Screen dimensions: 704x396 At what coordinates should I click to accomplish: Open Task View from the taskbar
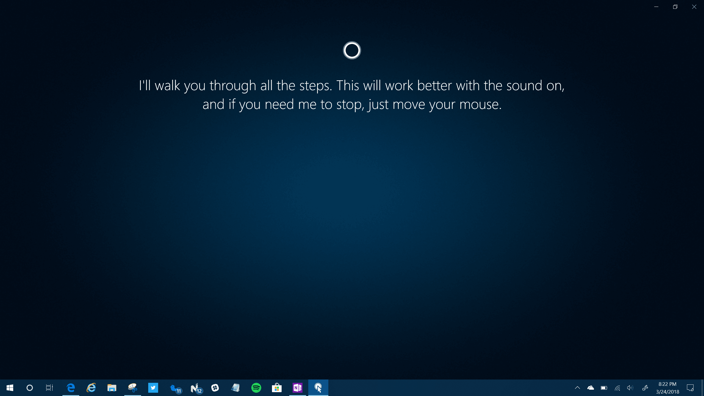[50, 388]
